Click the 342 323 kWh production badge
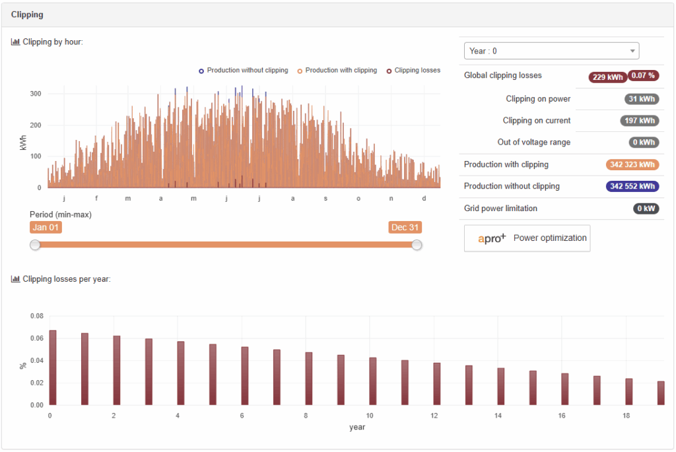The height and width of the screenshot is (452, 676). click(x=632, y=165)
